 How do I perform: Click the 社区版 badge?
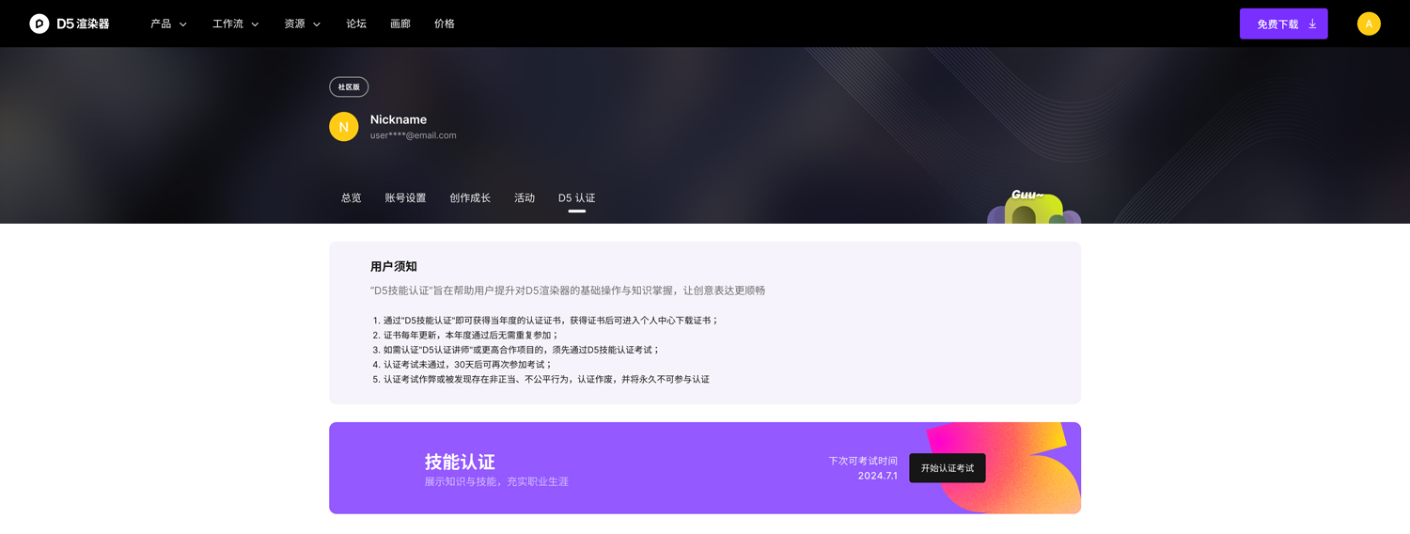(349, 86)
